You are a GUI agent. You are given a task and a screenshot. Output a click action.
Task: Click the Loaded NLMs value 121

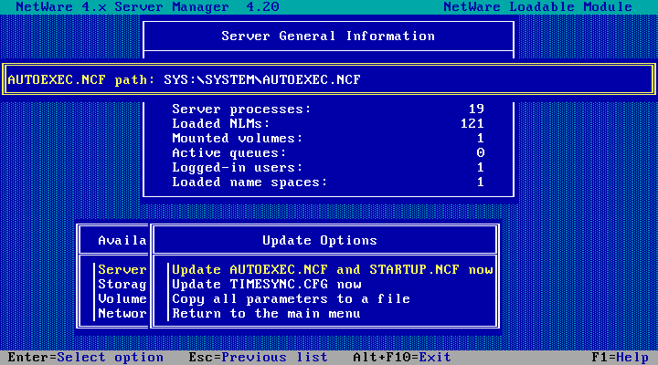pos(472,123)
